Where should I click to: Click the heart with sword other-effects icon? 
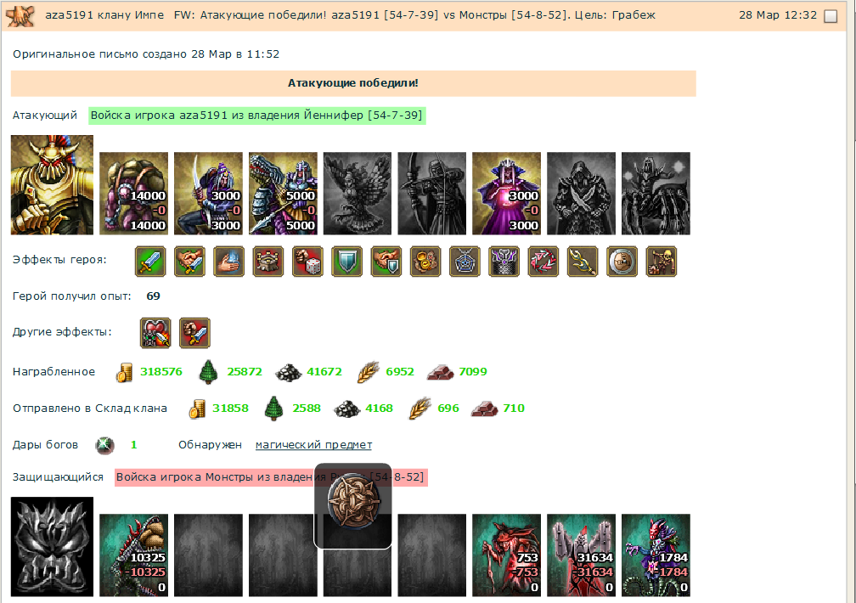(x=155, y=333)
